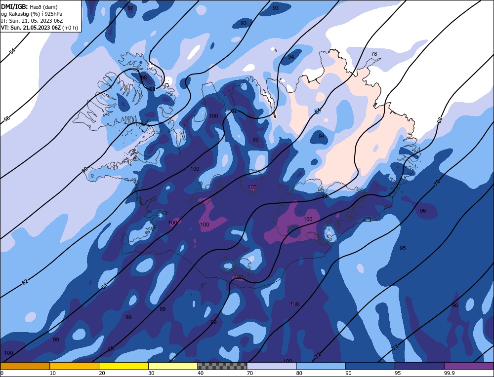Click the purple 99.9 legend swatch
This screenshot has height=377, width=494.
click(469, 366)
